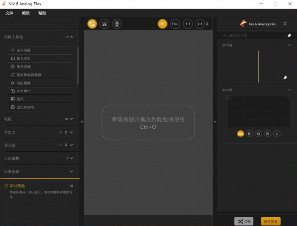Image resolution: width=297 pixels, height=226 pixels.
Task: Toggle highlight clipping box at histogram right
Action: [x=288, y=97]
